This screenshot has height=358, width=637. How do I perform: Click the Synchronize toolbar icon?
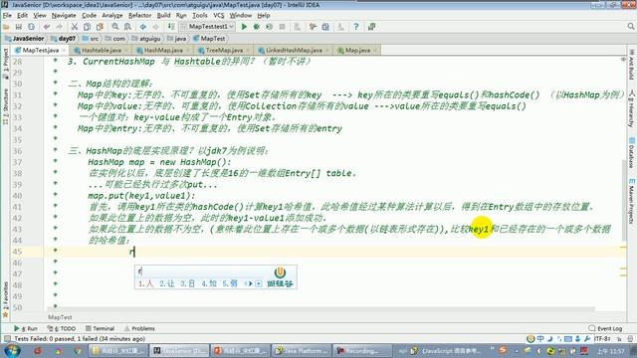[x=31, y=27]
